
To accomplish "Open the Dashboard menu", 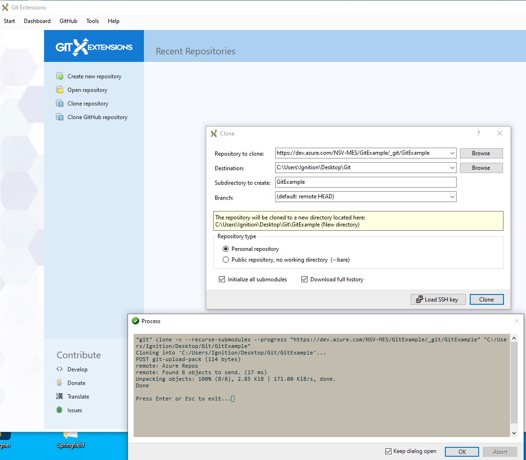I will point(37,21).
